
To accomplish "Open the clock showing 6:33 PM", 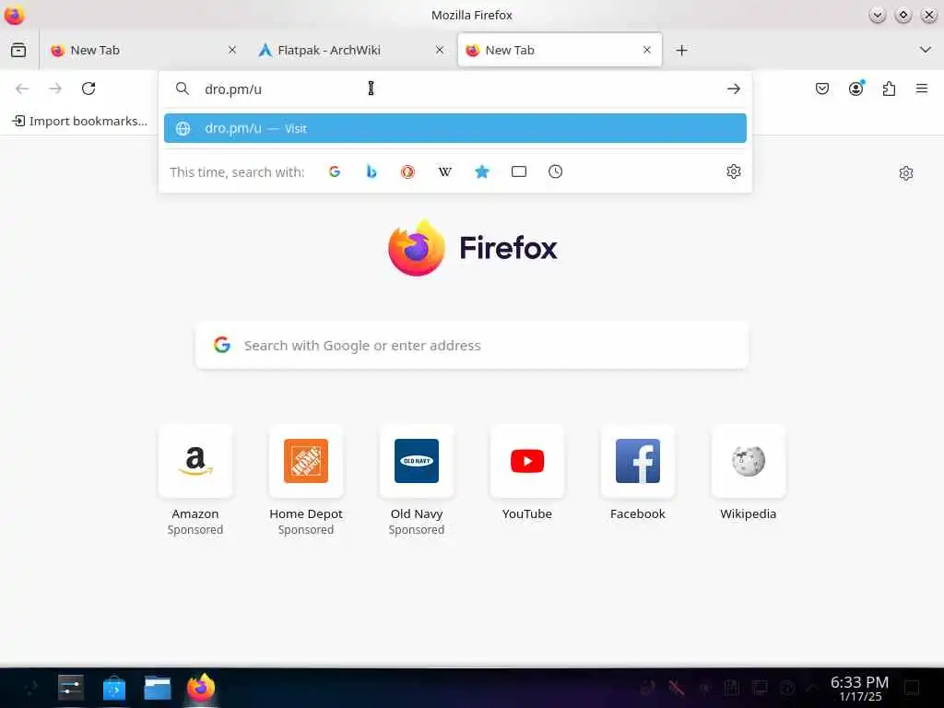I will (860, 688).
